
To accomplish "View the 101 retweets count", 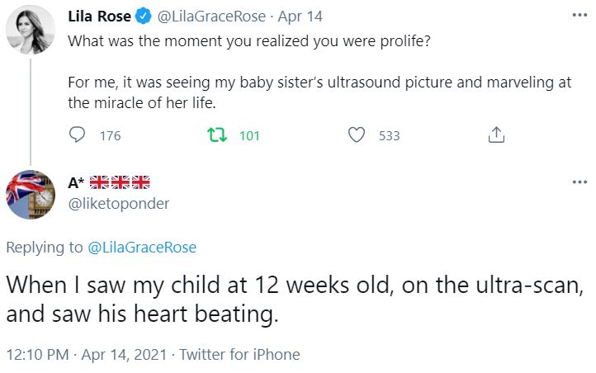I will 249,136.
